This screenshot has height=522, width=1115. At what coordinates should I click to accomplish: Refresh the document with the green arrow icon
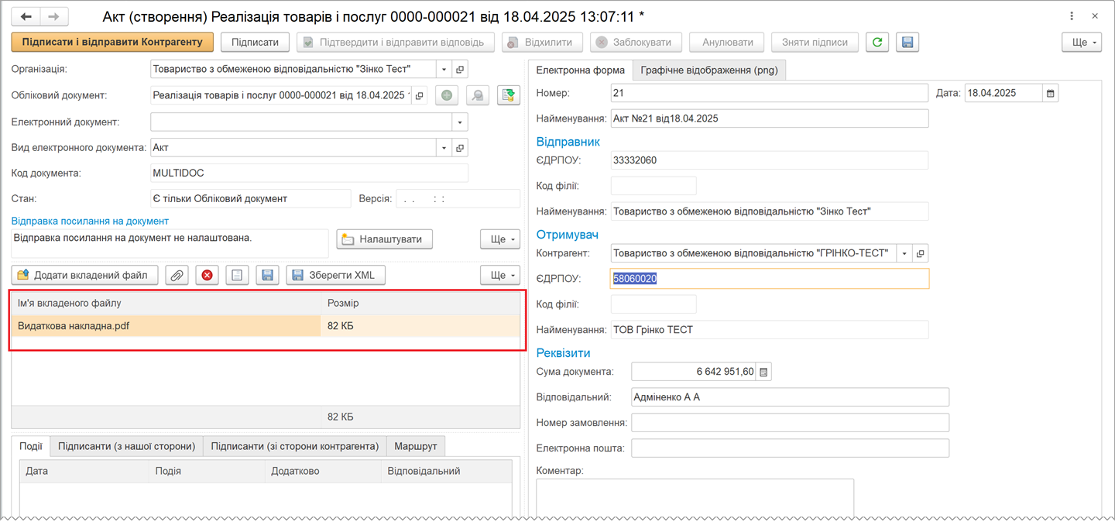(877, 43)
